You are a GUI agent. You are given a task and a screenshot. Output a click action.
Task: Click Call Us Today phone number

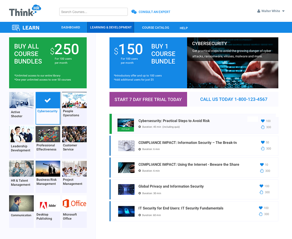pos(234,99)
